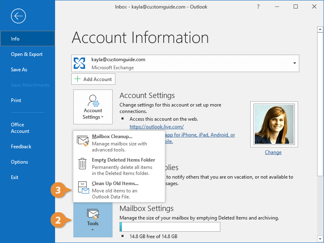Viewport: 324px width, 243px height.
Task: Click the green plus Add Account icon
Action: tap(77, 79)
